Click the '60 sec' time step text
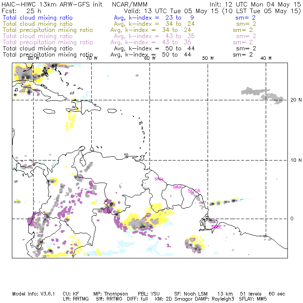The height and width of the screenshot is (303, 303). (277, 294)
